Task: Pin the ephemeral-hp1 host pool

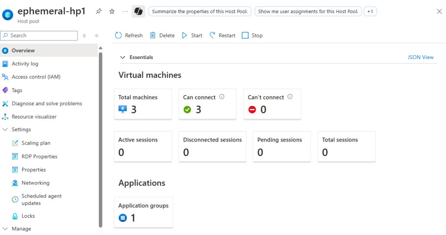Action: tap(98, 11)
